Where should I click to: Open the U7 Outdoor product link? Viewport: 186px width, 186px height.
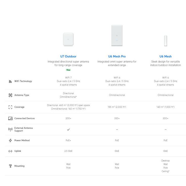tap(68, 56)
